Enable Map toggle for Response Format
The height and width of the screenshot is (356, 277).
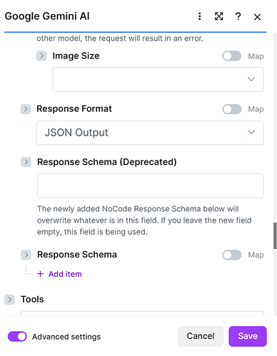point(232,109)
